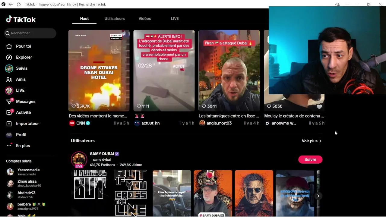Open the Profil avatar icon
Viewport: 386px width, 217px height.
(x=9, y=135)
